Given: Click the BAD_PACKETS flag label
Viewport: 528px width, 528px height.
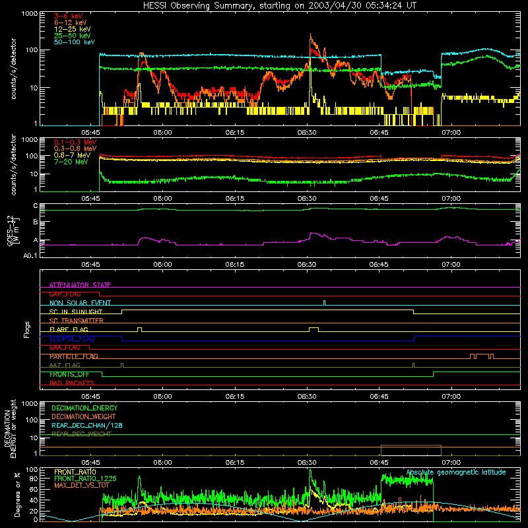Looking at the screenshot, I should click(72, 383).
